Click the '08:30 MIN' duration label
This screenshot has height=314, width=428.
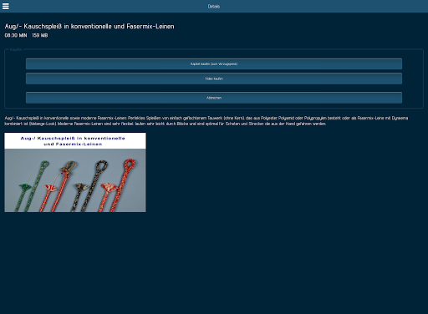(x=16, y=35)
